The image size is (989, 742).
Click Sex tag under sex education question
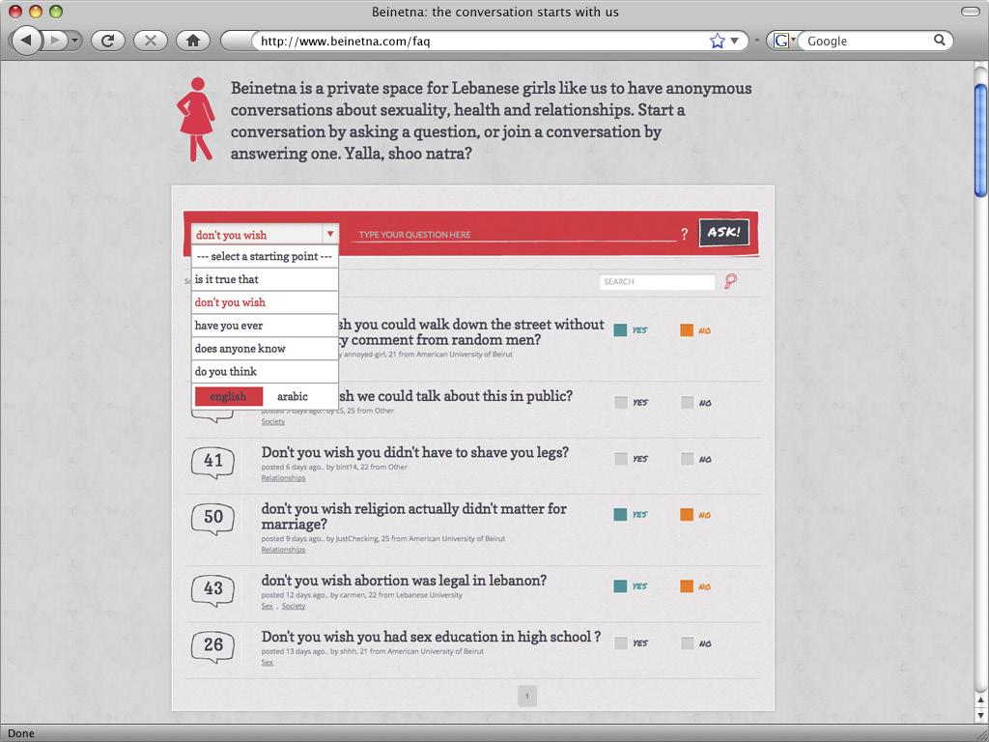coord(267,663)
